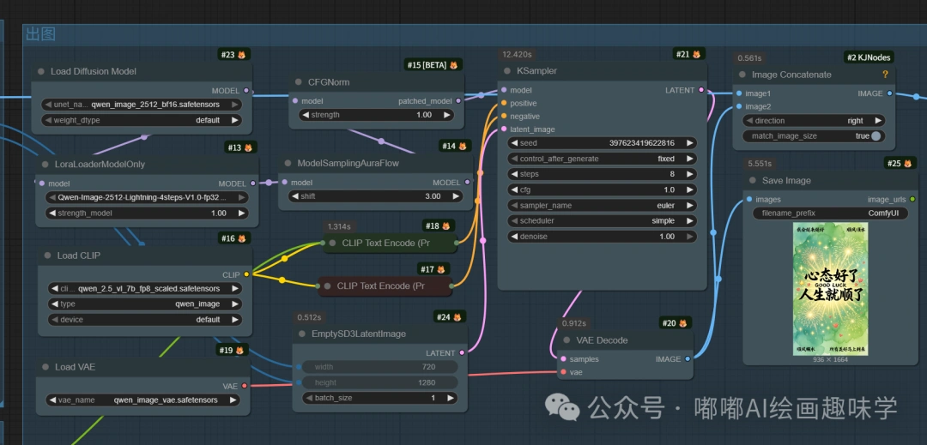The height and width of the screenshot is (445, 927).
Task: Click the help question mark on Image Concatenate
Action: coord(886,75)
